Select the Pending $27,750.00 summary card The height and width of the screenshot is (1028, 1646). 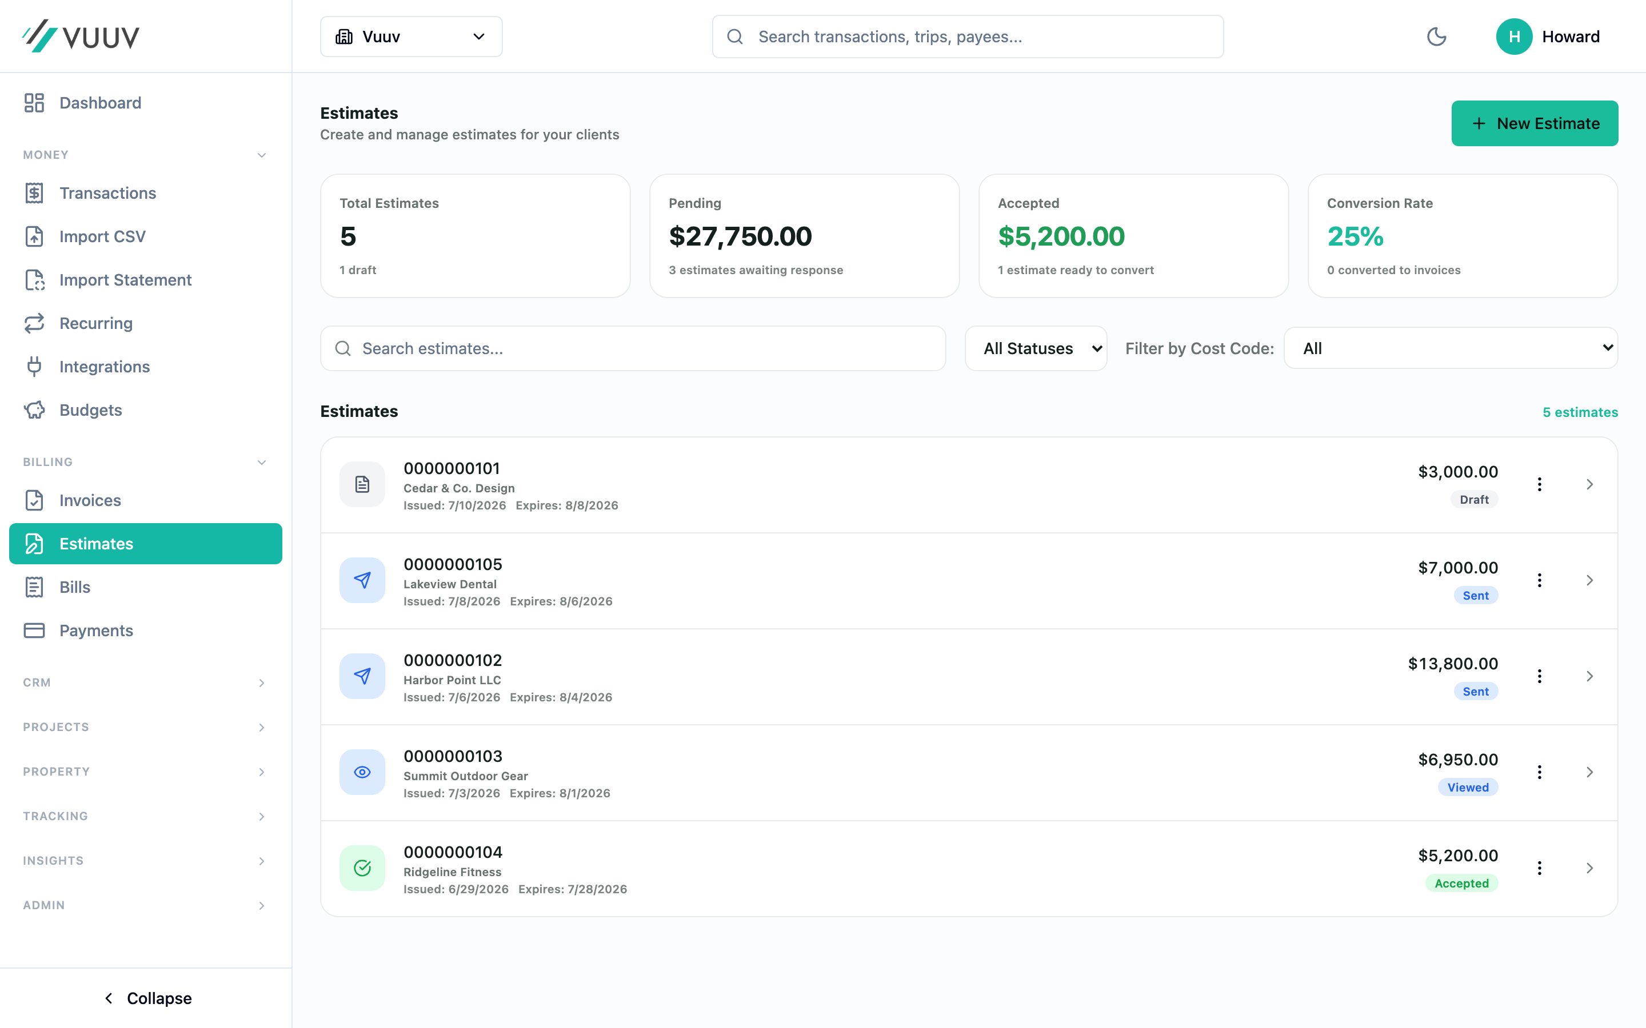pos(804,236)
